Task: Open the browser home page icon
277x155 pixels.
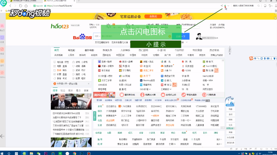Action: tap(26, 6)
